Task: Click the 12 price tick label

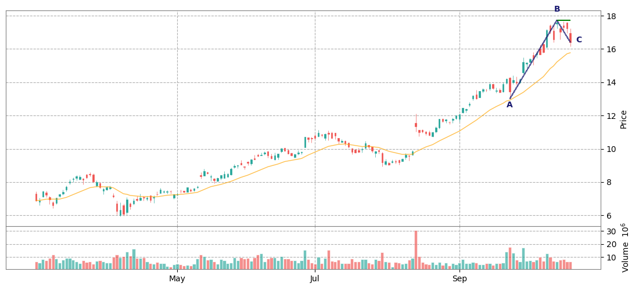Action: (x=611, y=116)
